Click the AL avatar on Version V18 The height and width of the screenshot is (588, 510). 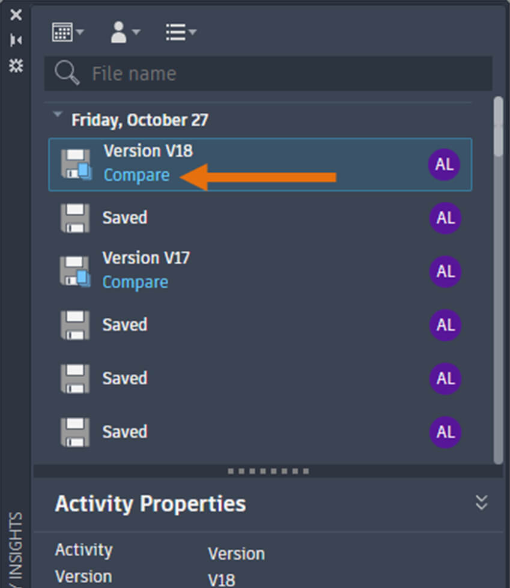coord(444,165)
